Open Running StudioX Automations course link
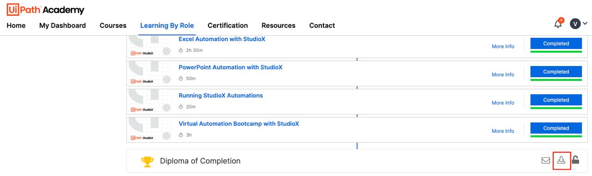The image size is (592, 176). (x=221, y=96)
